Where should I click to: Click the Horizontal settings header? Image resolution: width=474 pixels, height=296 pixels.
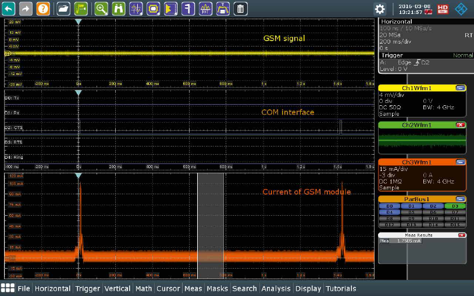[x=396, y=22]
